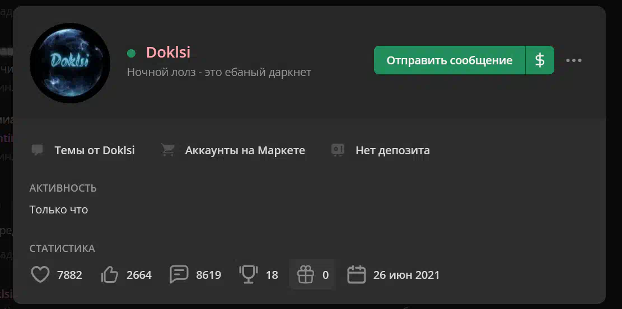Click the 26 июн 2021 registration date
This screenshot has width=622, height=309.
(406, 275)
